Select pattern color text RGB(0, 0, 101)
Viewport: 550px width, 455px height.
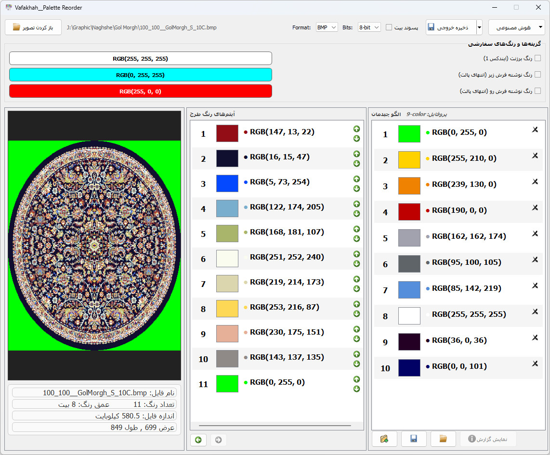(x=459, y=366)
